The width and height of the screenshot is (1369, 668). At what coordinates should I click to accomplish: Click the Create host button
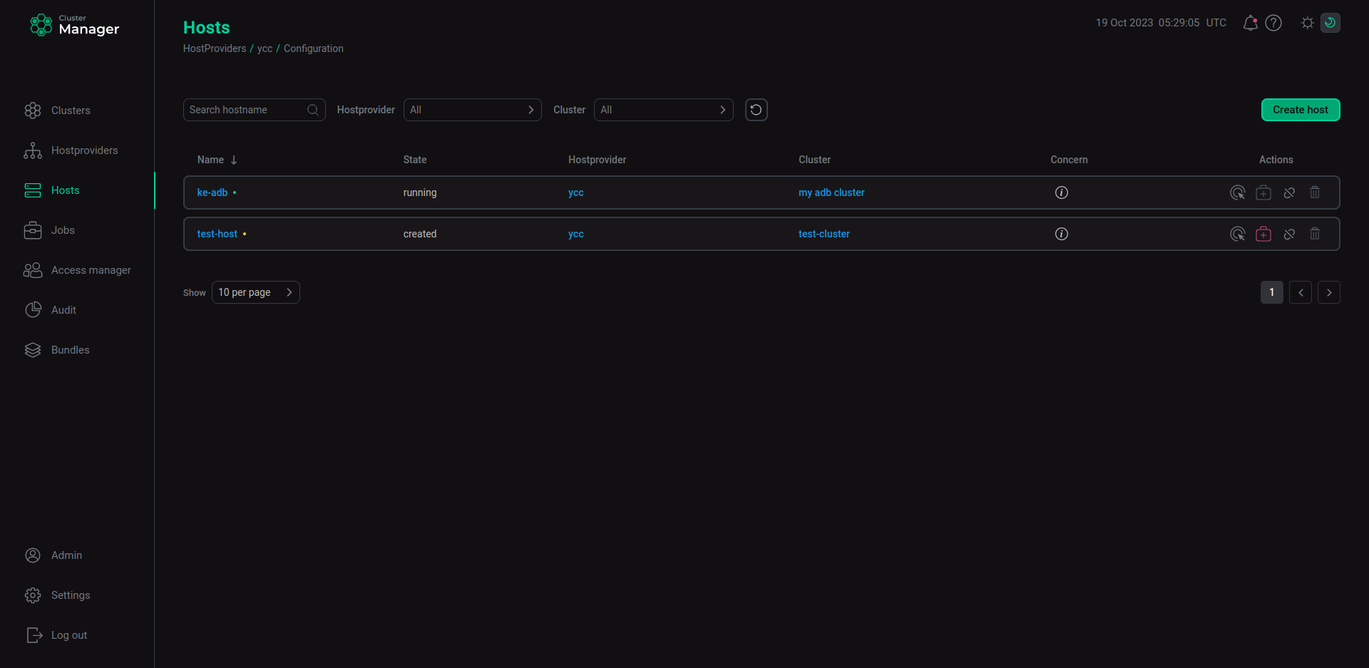click(x=1301, y=110)
